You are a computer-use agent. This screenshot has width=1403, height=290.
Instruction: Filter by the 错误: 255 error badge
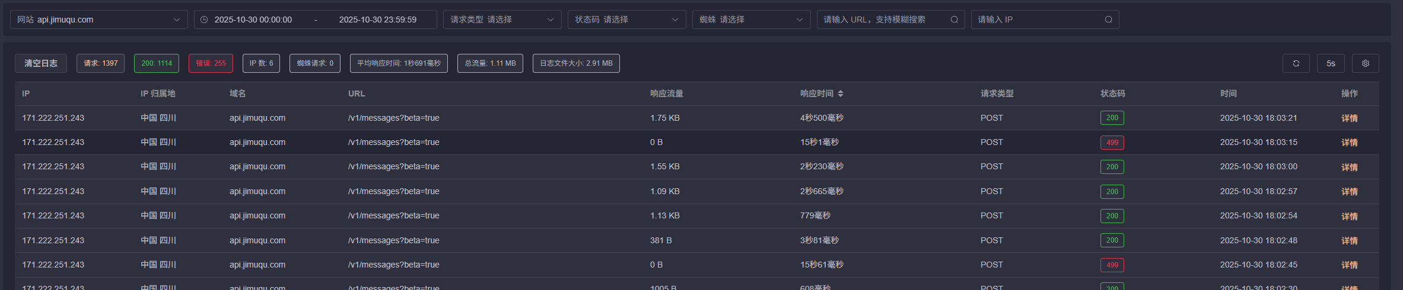point(211,63)
